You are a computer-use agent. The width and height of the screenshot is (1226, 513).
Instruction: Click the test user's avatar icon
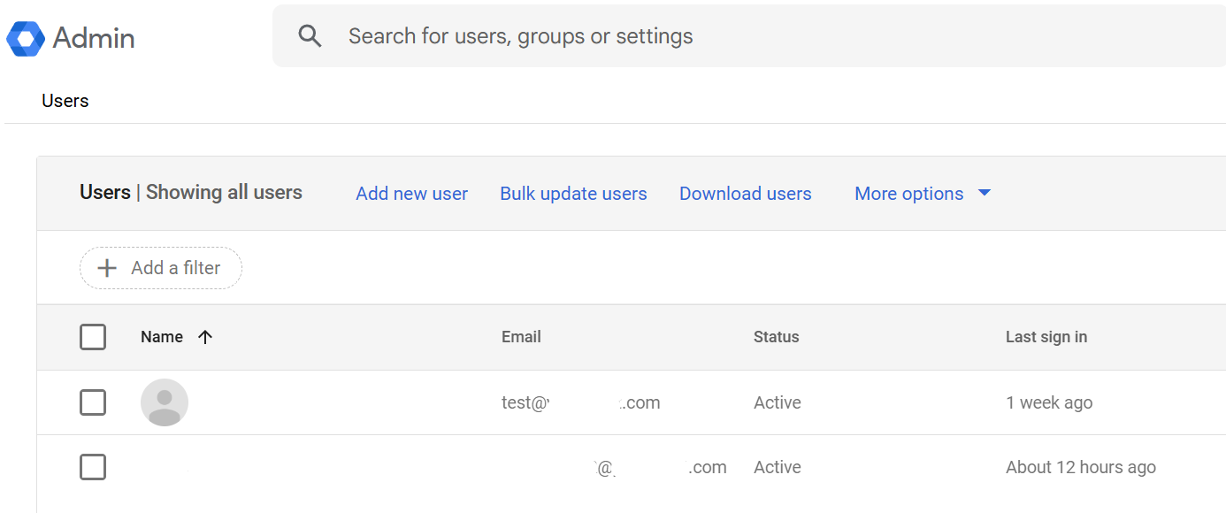point(165,402)
